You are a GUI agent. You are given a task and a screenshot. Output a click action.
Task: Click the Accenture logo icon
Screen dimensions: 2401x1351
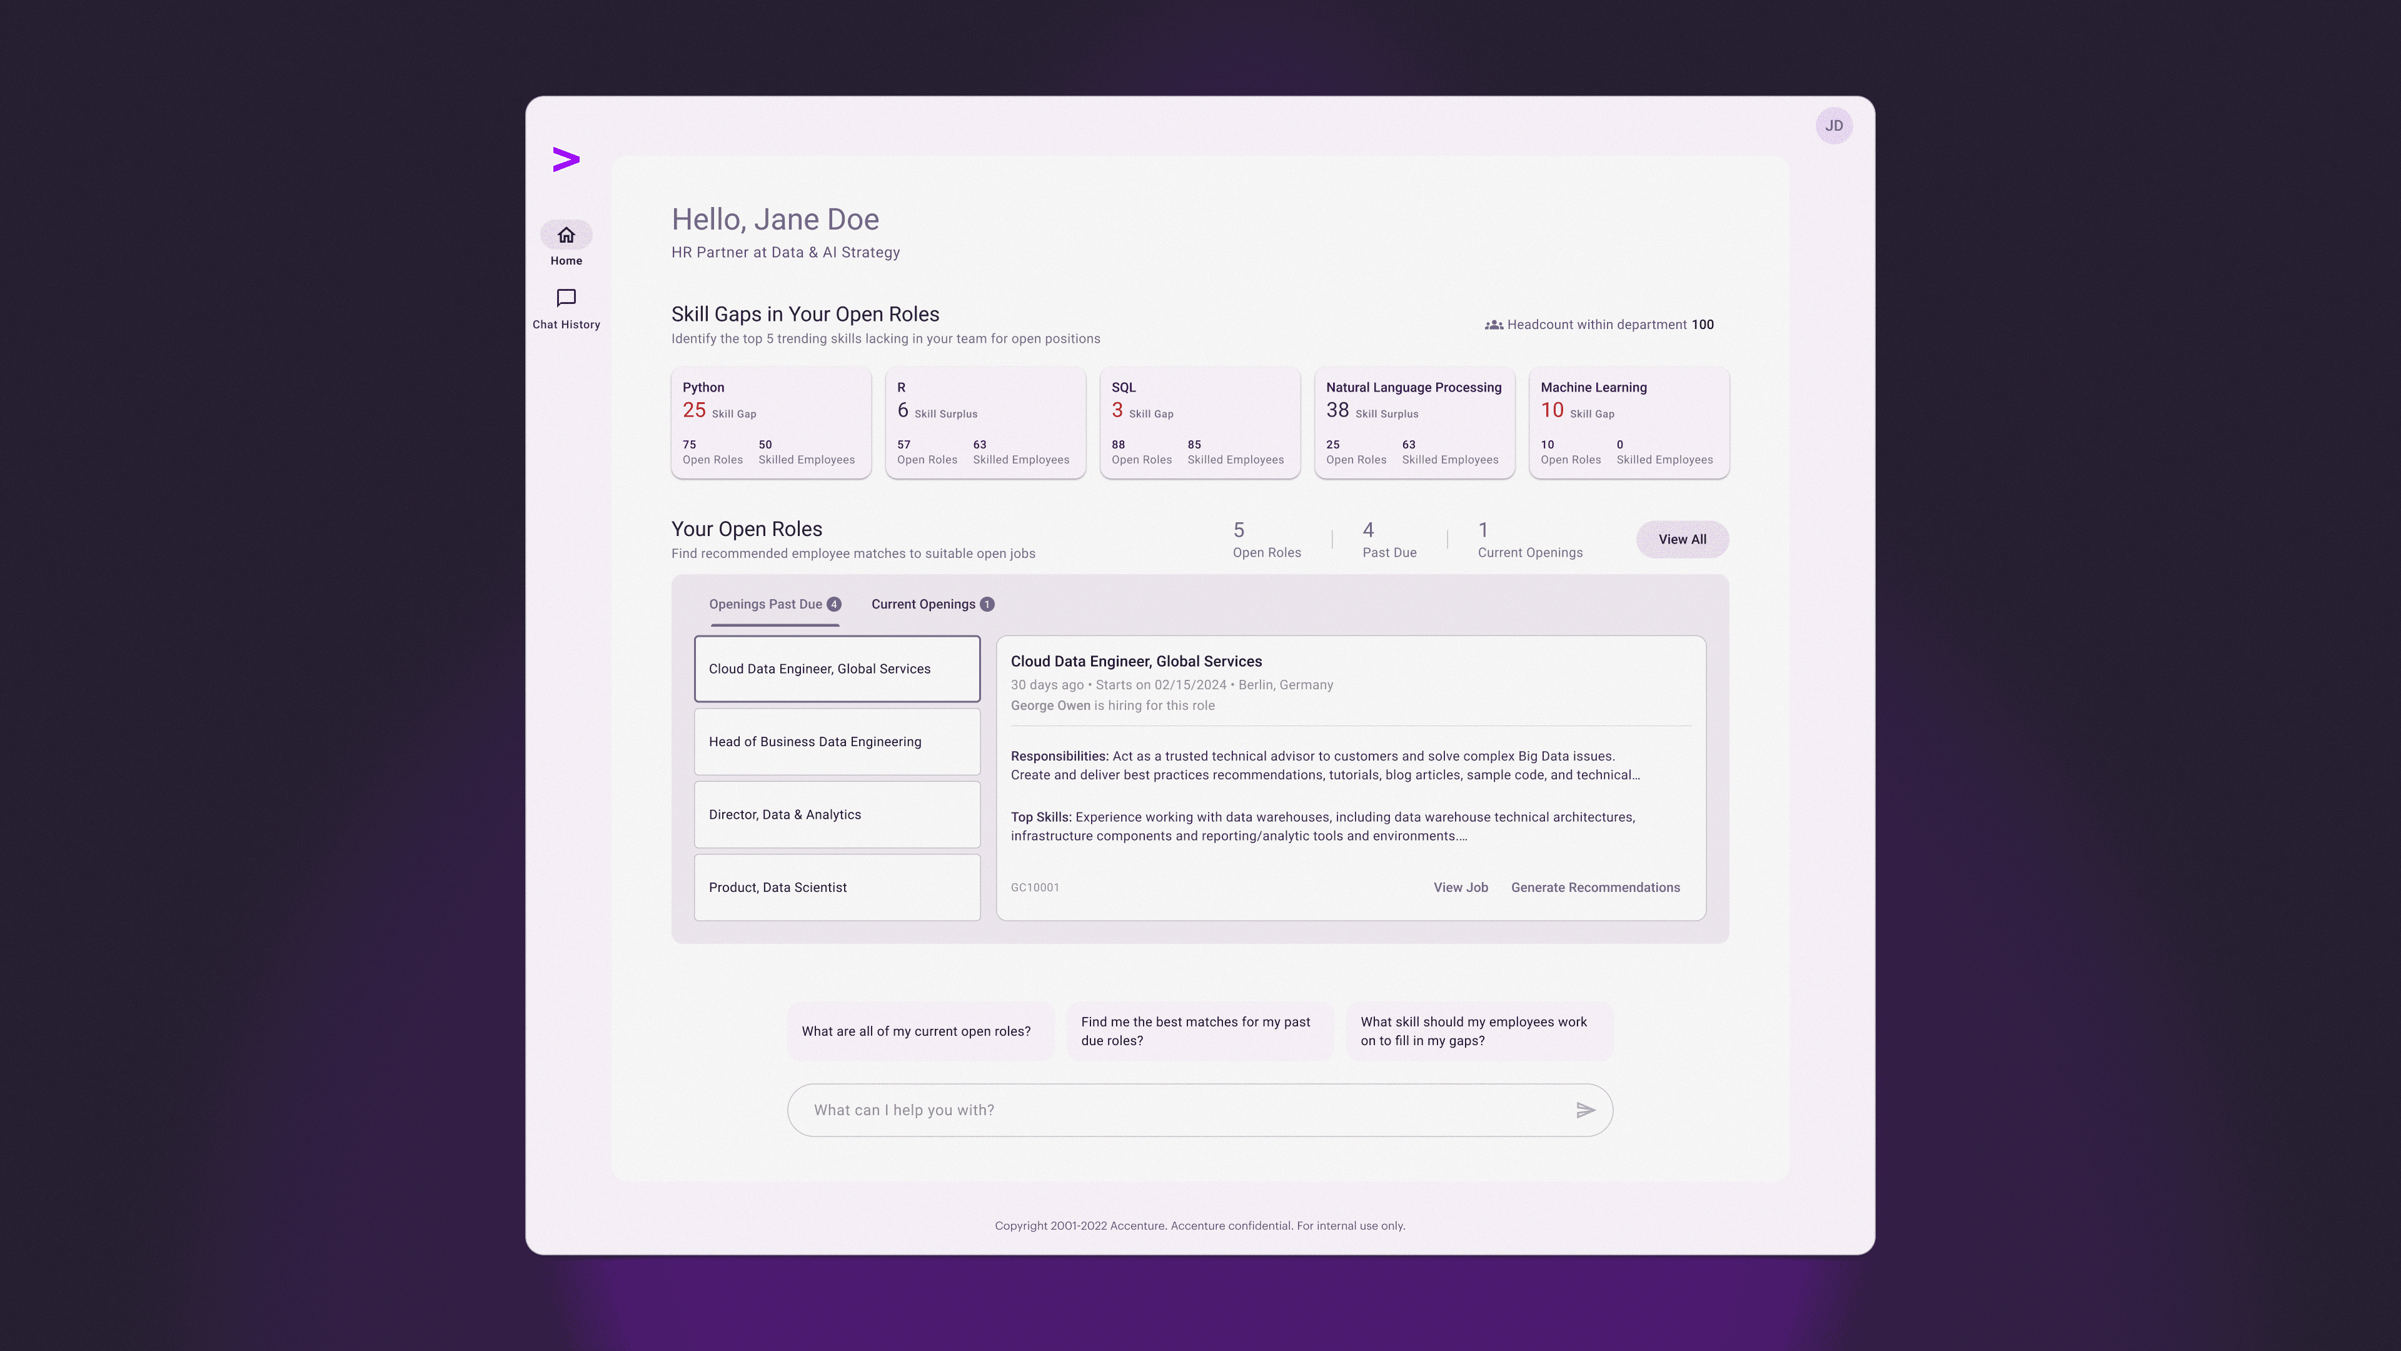pos(566,159)
